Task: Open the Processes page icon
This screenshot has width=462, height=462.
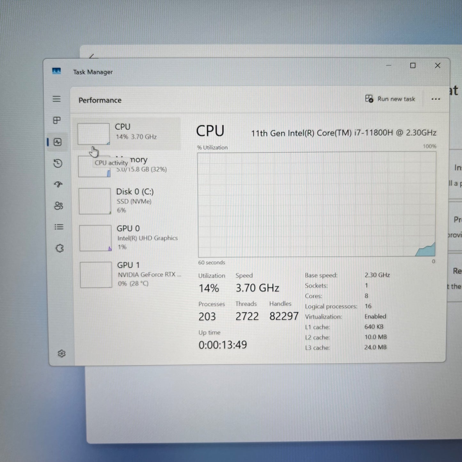Action: [57, 120]
